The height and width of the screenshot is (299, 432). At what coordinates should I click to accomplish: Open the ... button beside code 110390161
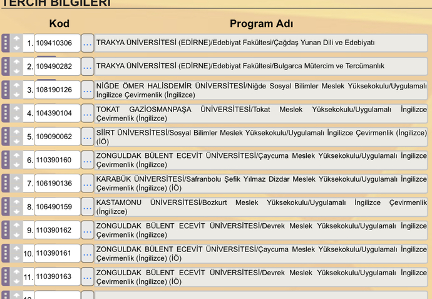pos(87,253)
